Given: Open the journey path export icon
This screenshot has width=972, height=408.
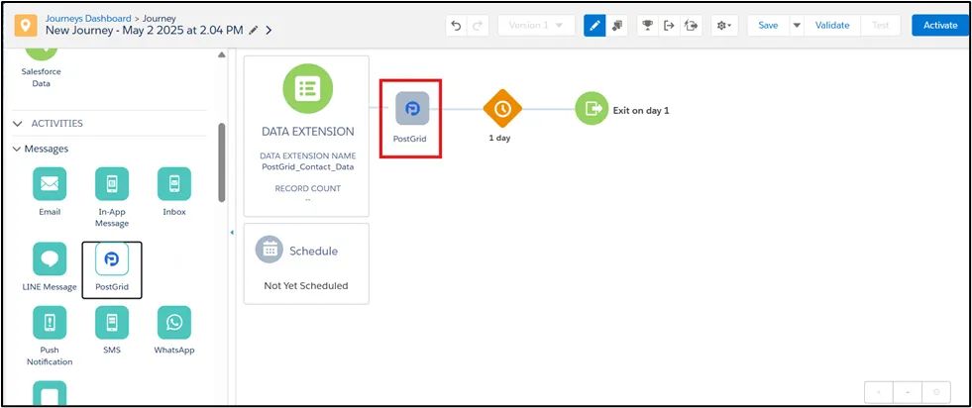Looking at the screenshot, I should tap(691, 26).
